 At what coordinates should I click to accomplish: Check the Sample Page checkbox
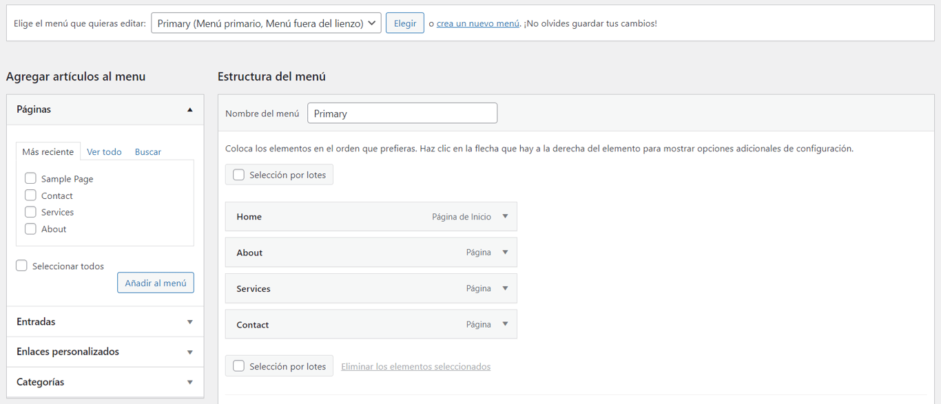point(30,178)
